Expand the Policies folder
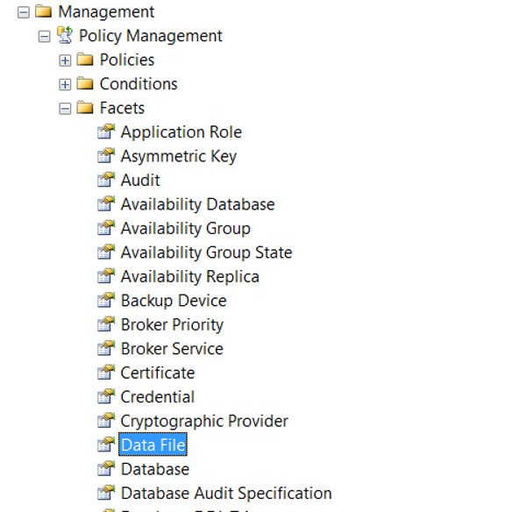Viewport: 505px width, 512px height. point(65,60)
